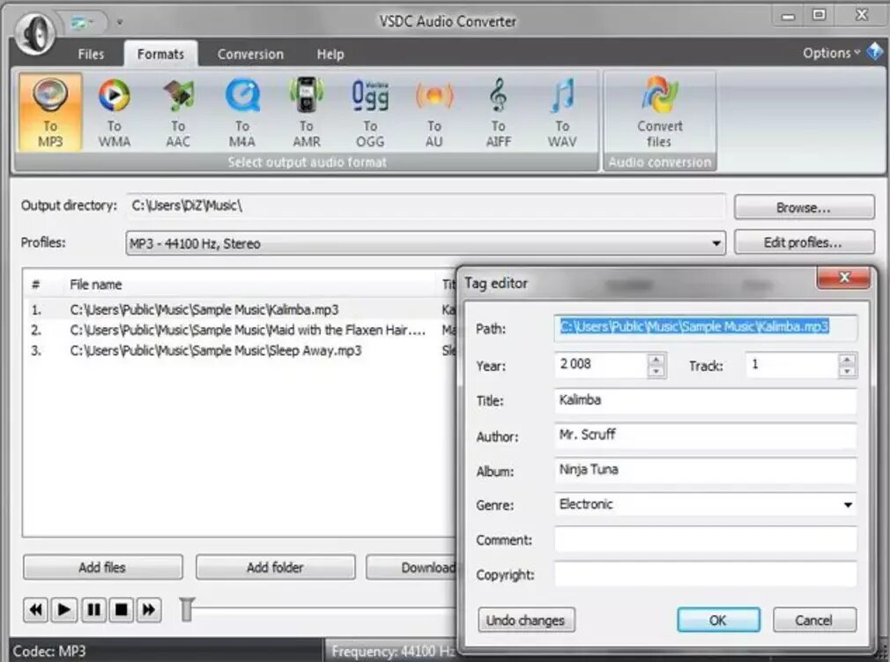
Task: Decrease the Year value
Action: pyautogui.click(x=656, y=371)
